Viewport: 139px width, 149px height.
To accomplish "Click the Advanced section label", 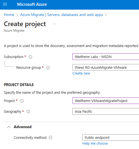I will click(x=22, y=127).
